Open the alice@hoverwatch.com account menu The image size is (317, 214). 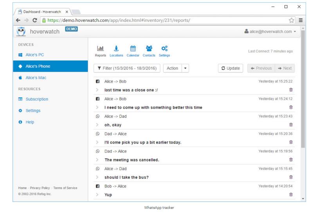coord(270,32)
